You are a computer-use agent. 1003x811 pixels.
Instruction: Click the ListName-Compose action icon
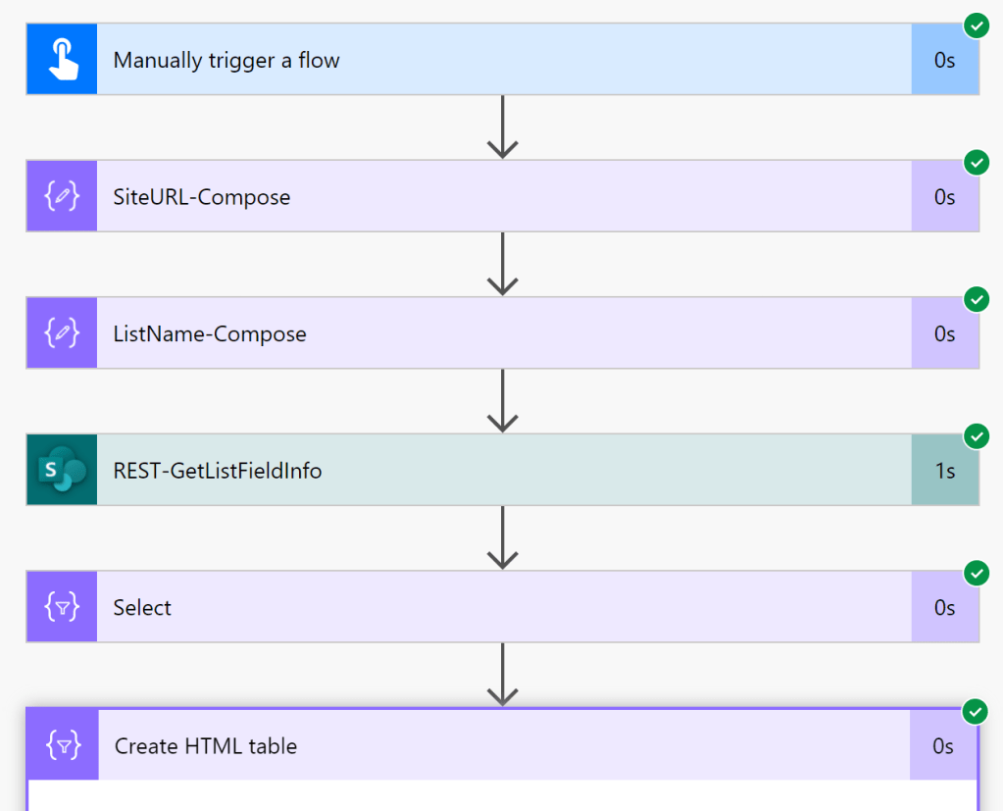point(62,333)
